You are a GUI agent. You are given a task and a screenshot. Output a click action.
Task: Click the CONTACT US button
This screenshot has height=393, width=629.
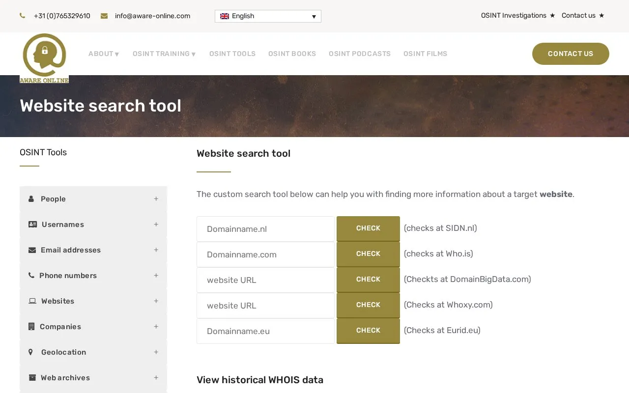tap(571, 54)
